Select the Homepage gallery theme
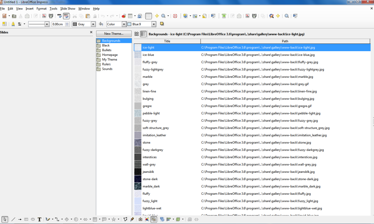 coord(110,55)
